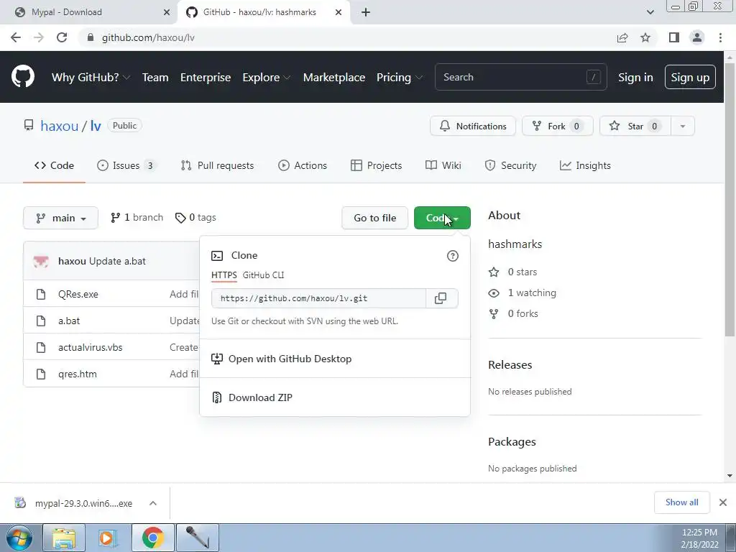
Task: Open the Actions tab
Action: point(303,166)
